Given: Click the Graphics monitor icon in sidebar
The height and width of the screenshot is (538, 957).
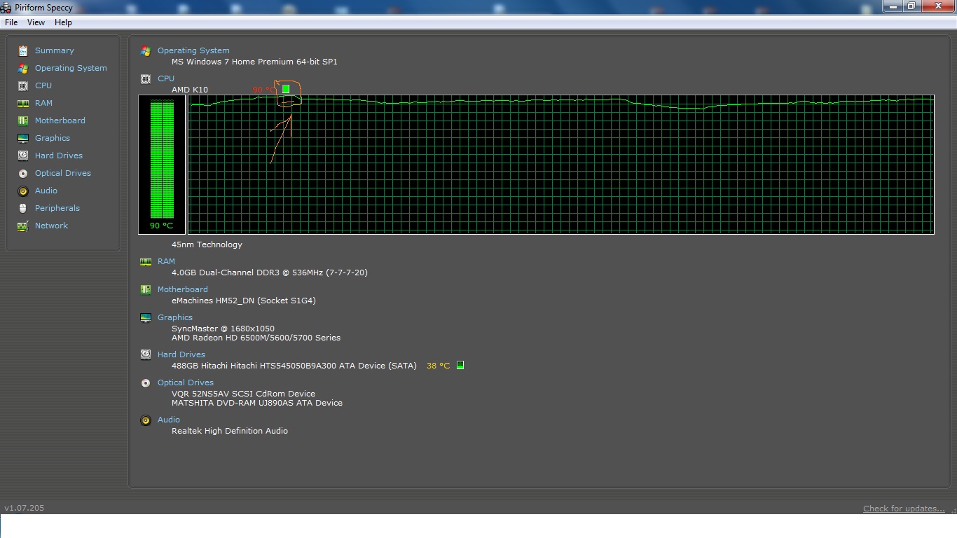Looking at the screenshot, I should click(23, 138).
